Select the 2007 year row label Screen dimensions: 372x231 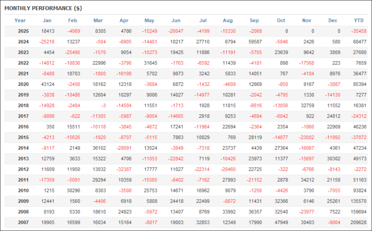[23, 222]
